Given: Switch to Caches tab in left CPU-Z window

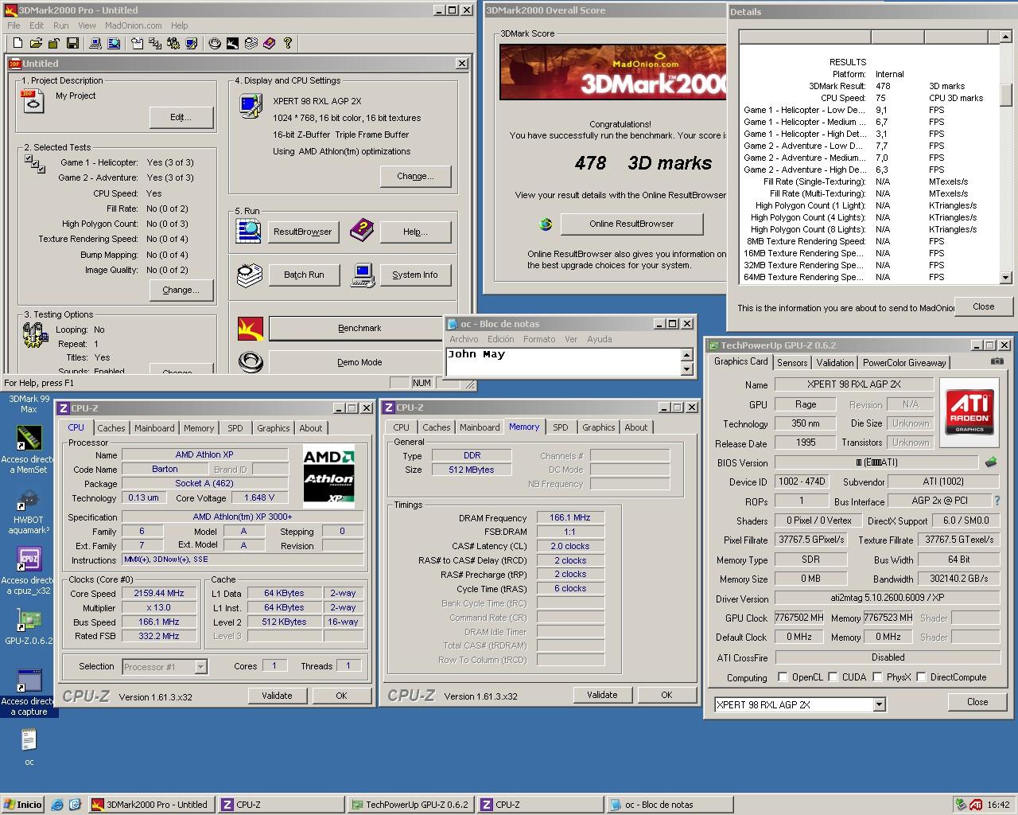Looking at the screenshot, I should click(x=111, y=428).
